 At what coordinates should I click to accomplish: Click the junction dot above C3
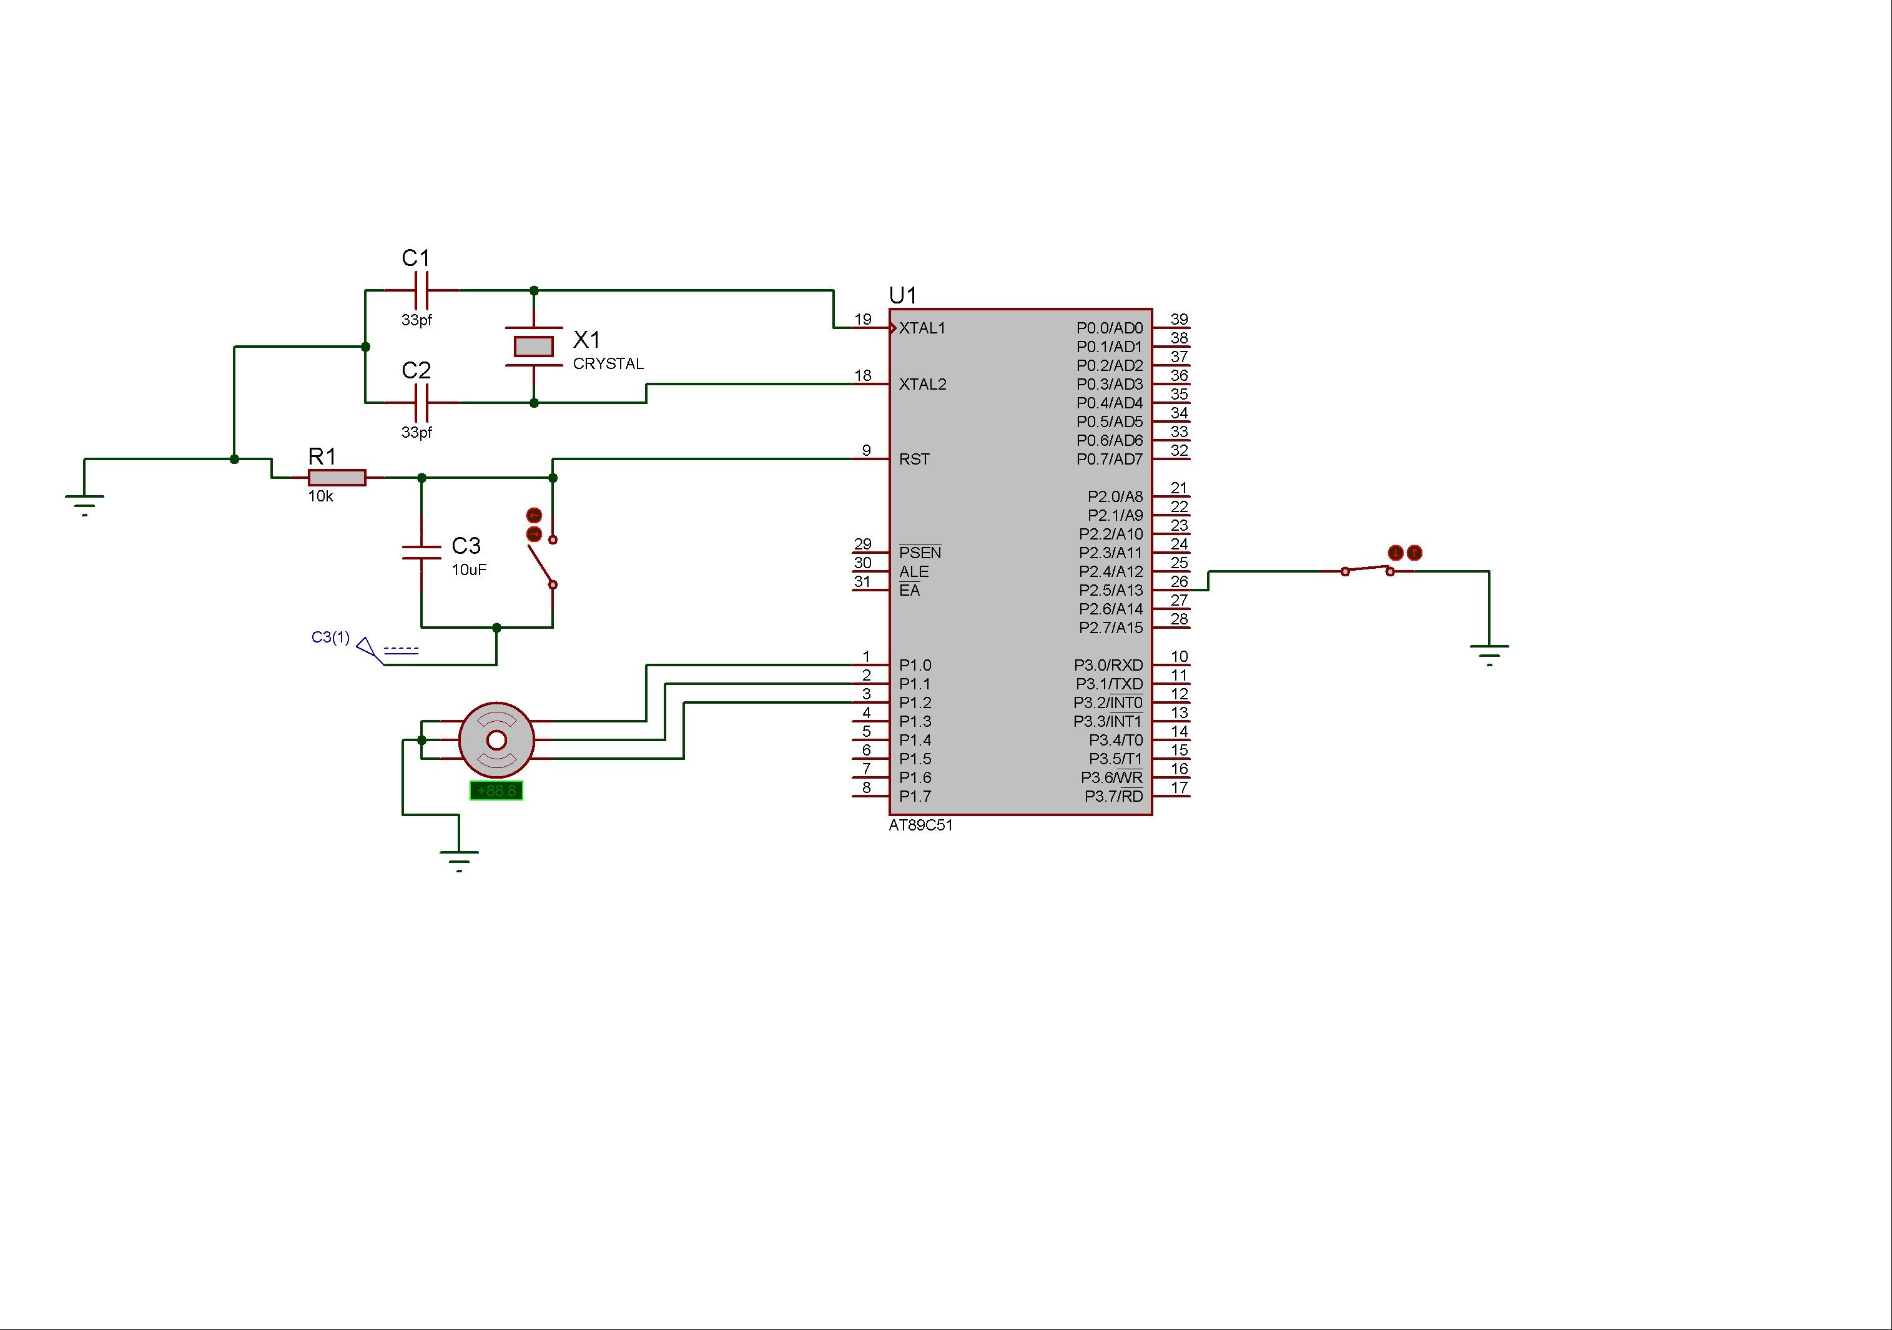click(422, 477)
